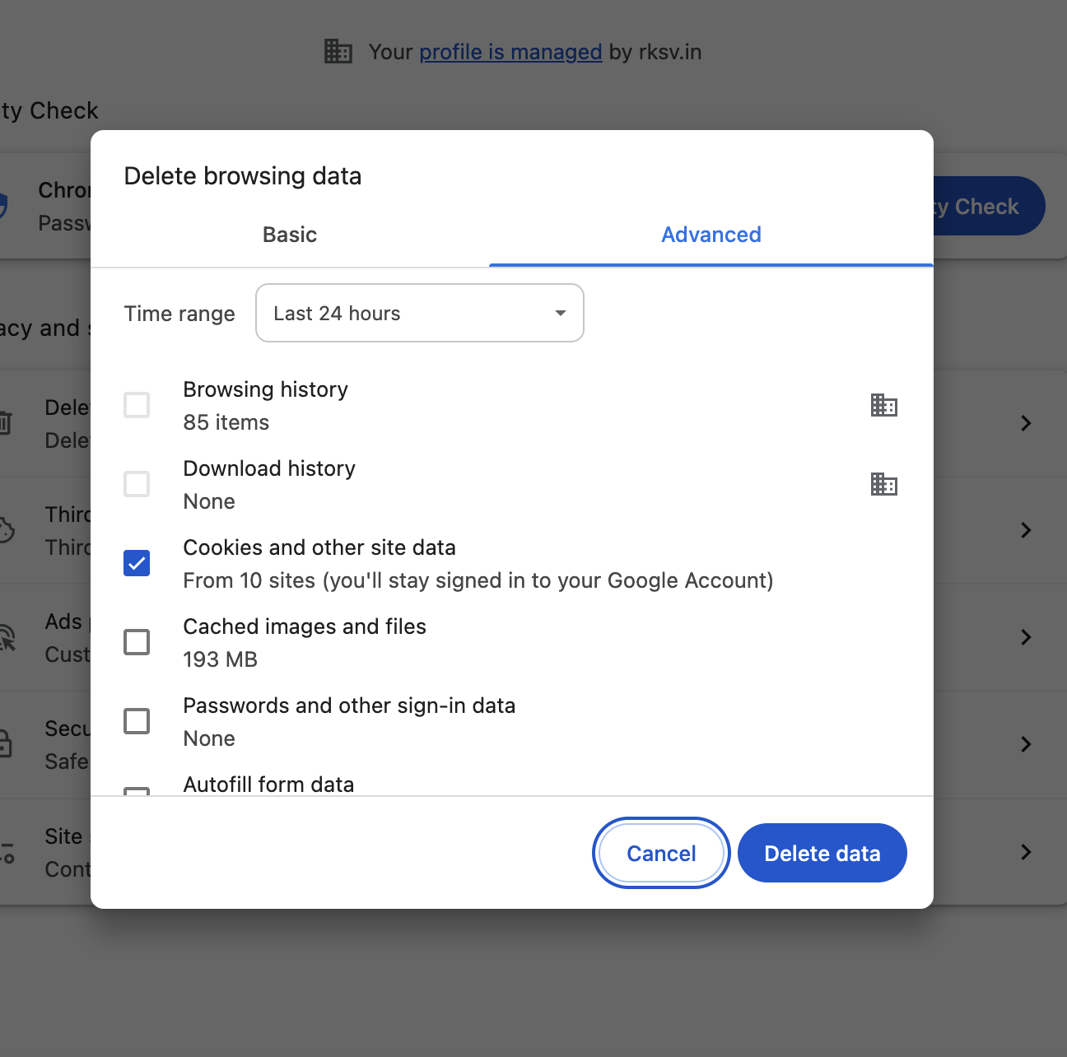Tick the Browsing history checkbox

pos(137,405)
